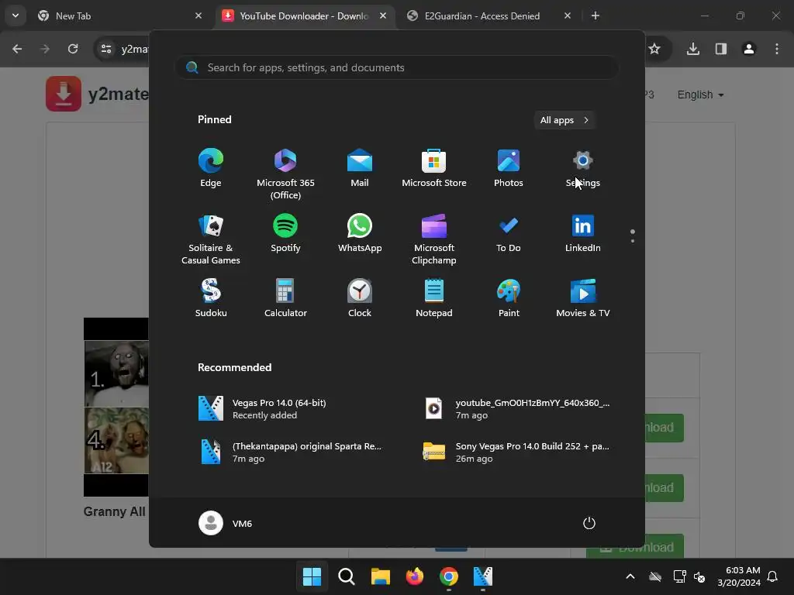Click muted volume icon in system tray
The image size is (794, 595).
[x=699, y=576]
